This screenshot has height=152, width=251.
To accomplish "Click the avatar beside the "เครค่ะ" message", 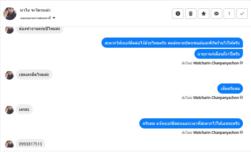I will click(x=10, y=110).
